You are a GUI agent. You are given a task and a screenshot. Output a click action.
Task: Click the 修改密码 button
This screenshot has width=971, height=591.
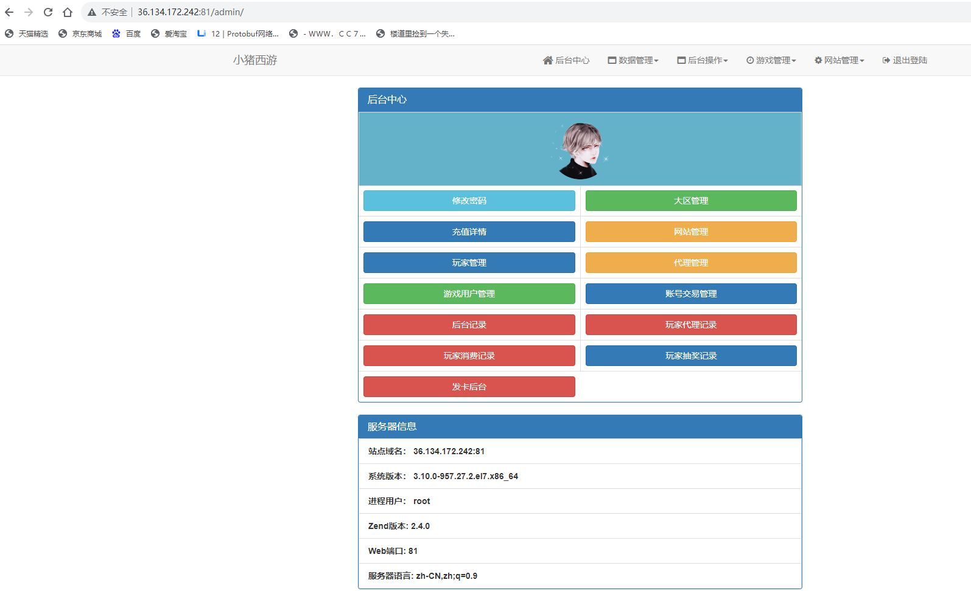tap(469, 201)
